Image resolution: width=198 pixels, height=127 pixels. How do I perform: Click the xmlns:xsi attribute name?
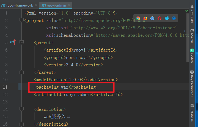click(57, 28)
